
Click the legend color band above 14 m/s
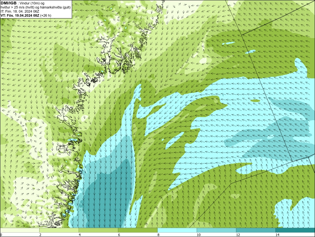click(295, 230)
